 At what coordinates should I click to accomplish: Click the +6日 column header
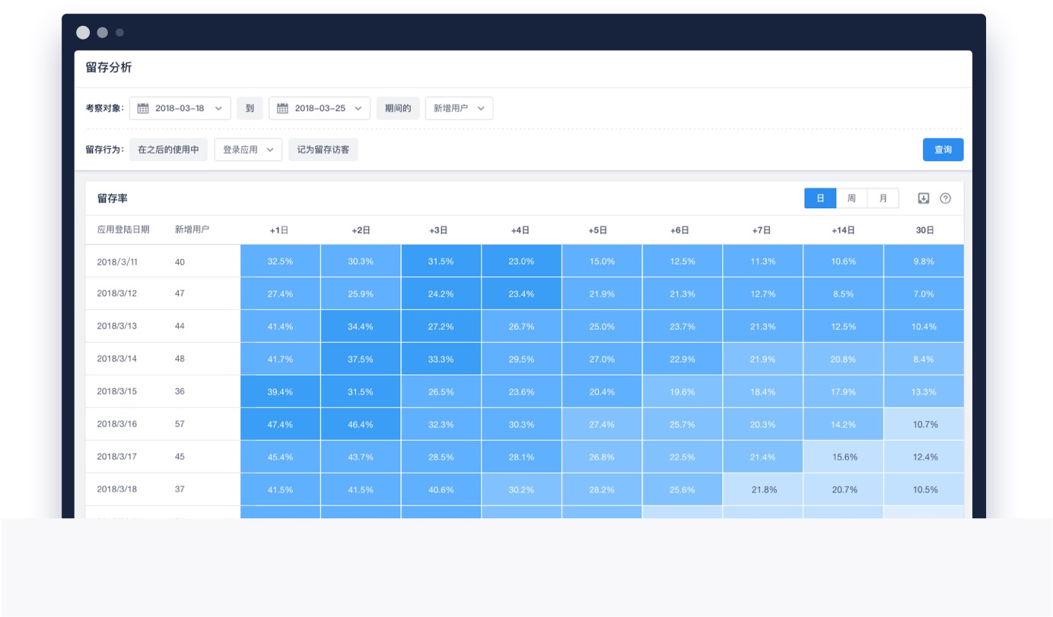click(679, 230)
